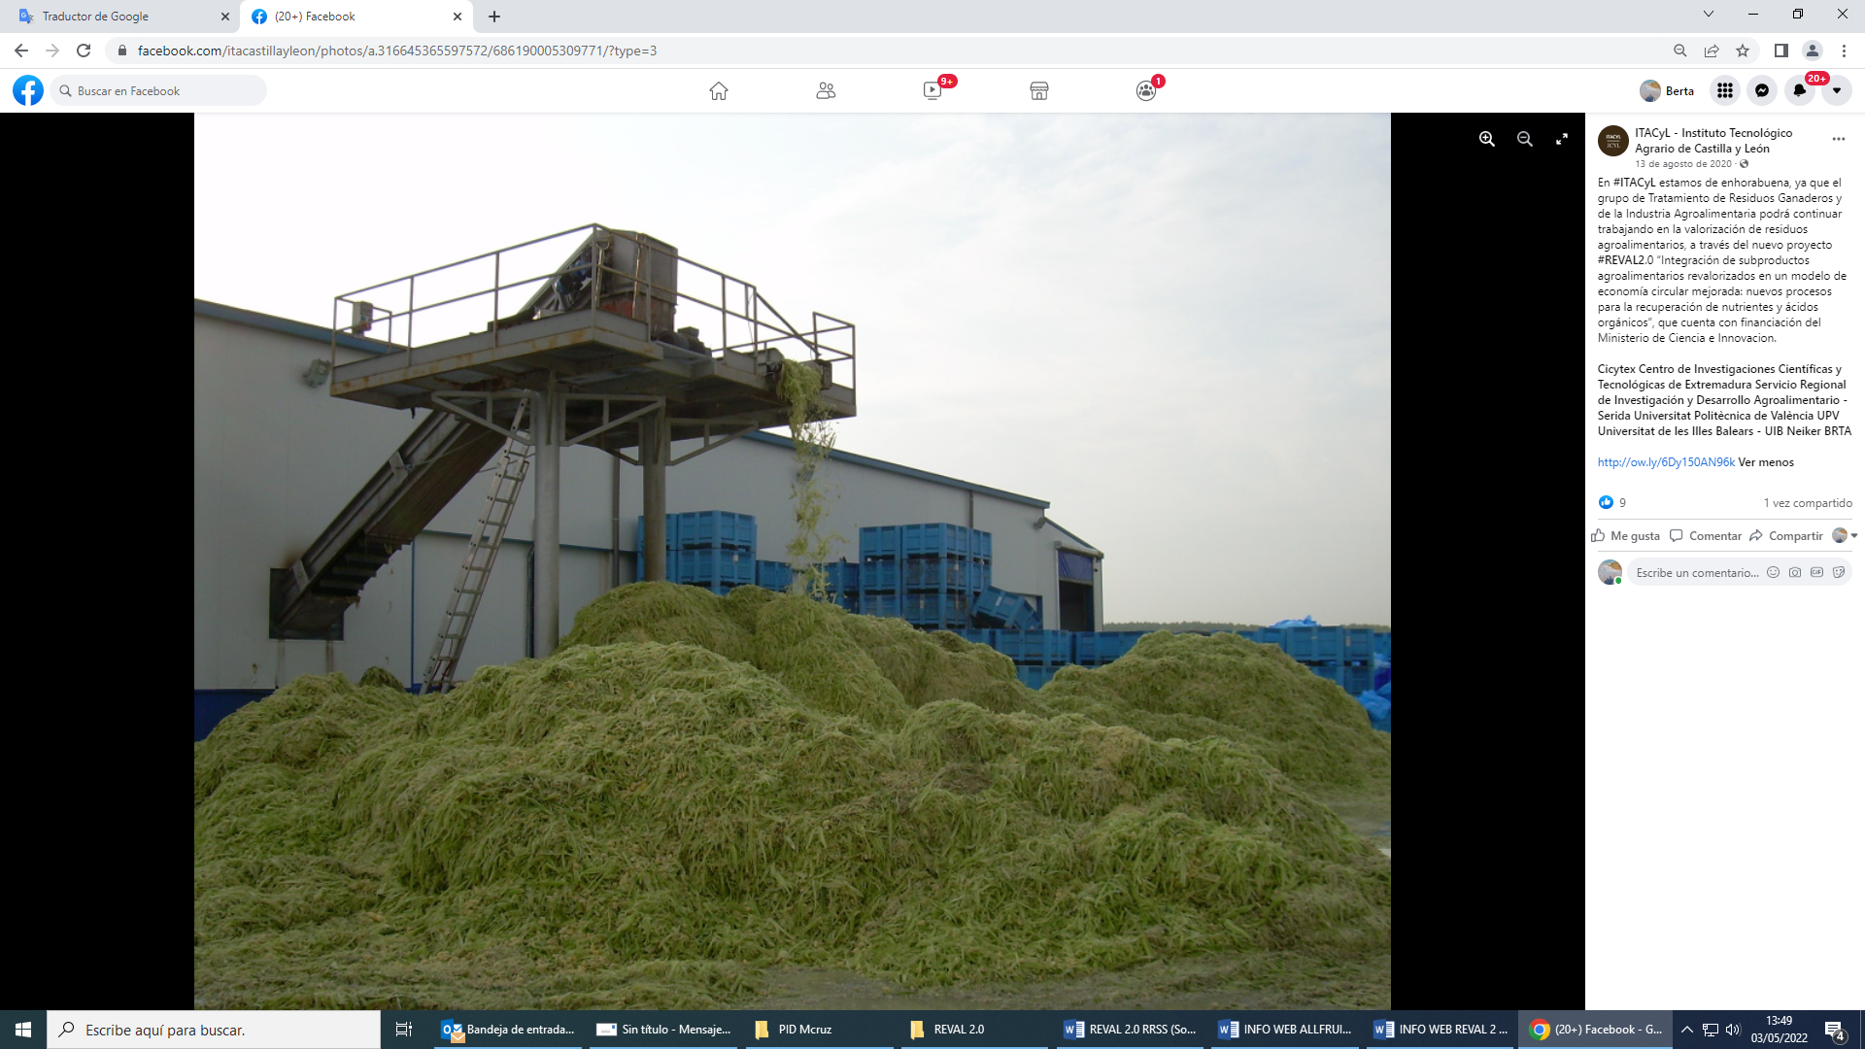Attach a photo to the comment
Image resolution: width=1865 pixels, height=1049 pixels.
pyautogui.click(x=1795, y=573)
